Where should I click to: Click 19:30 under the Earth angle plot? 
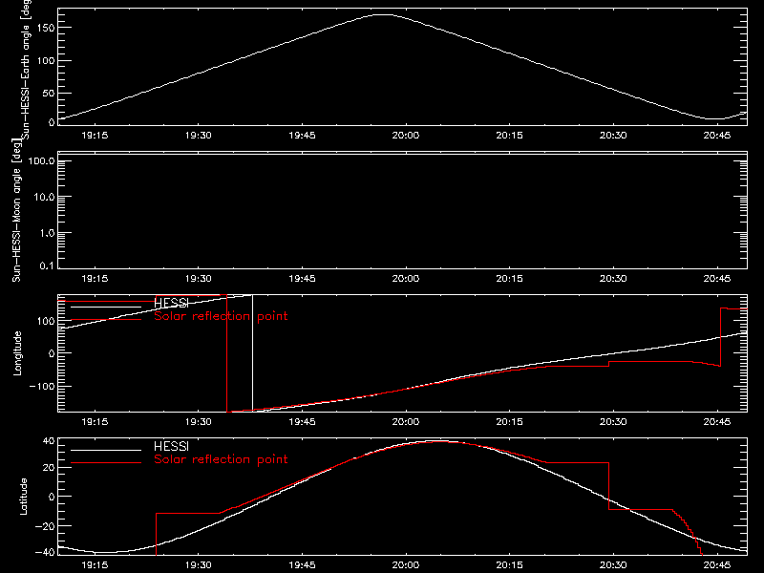pyautogui.click(x=199, y=136)
